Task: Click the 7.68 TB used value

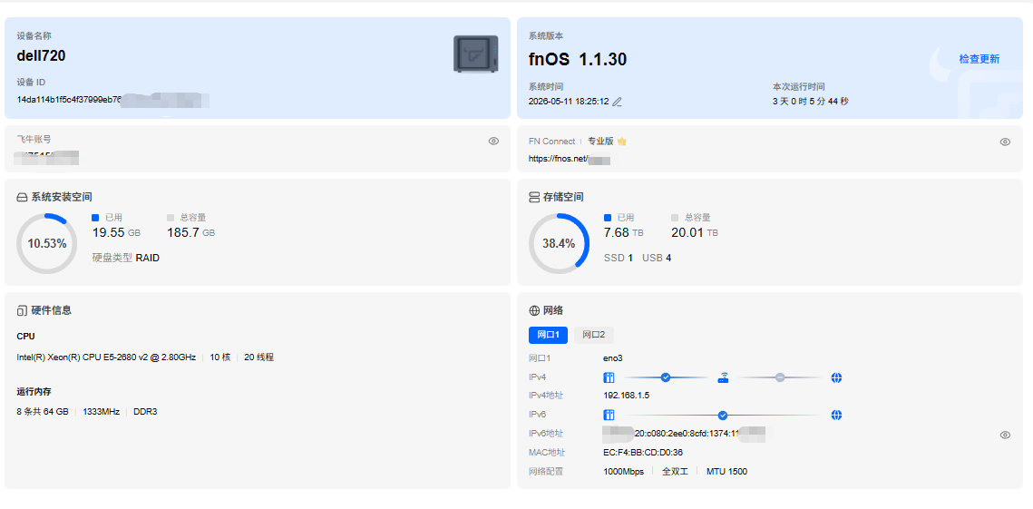Action: point(625,232)
